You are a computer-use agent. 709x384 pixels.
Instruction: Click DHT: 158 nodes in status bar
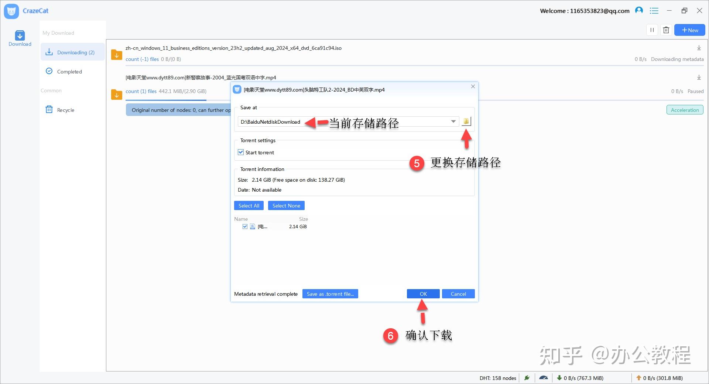click(x=498, y=378)
